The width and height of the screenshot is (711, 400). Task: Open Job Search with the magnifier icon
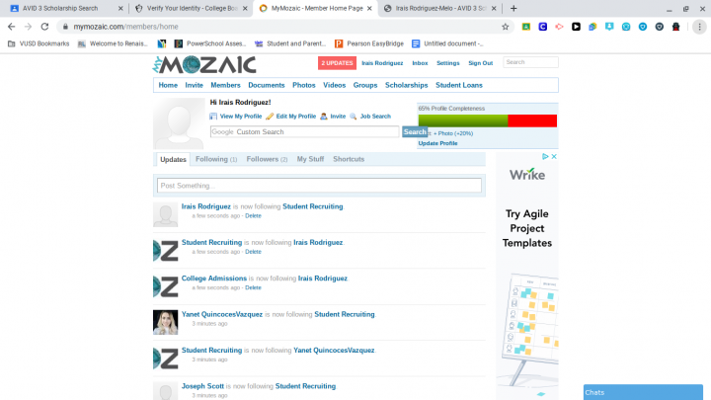point(370,117)
